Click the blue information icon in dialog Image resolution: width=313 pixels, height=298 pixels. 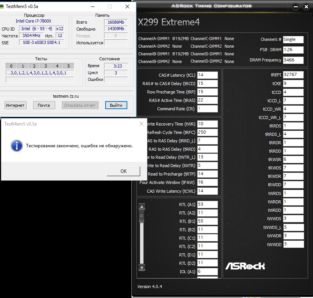click(16, 146)
